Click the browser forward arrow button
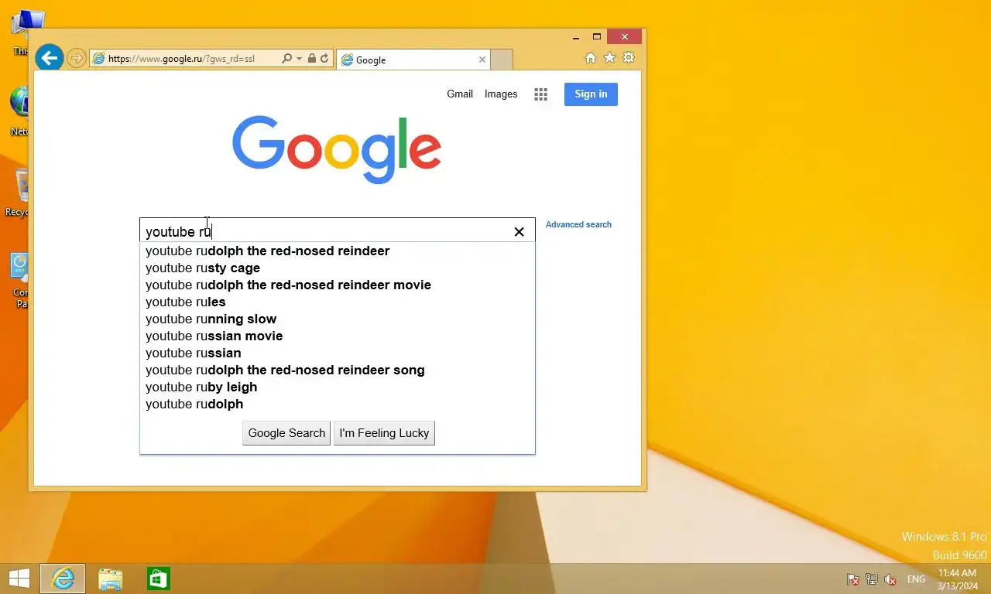Screen dimensions: 991x594 [x=76, y=58]
